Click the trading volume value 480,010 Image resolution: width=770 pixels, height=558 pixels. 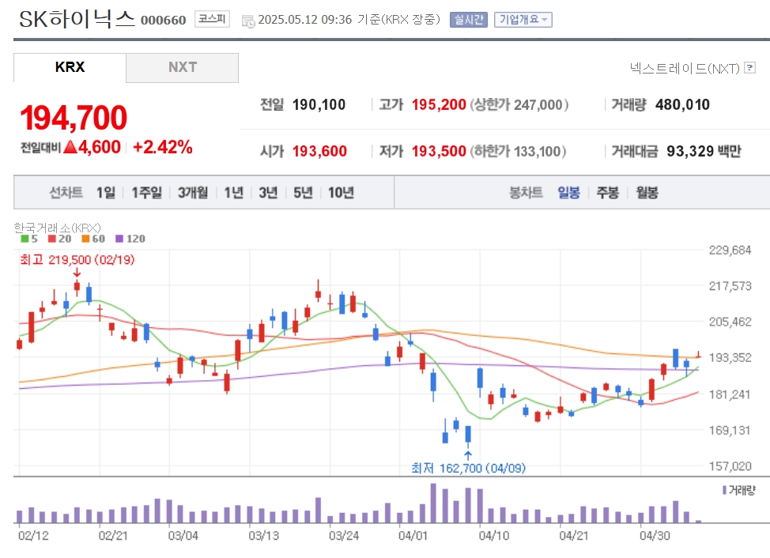[x=682, y=104]
